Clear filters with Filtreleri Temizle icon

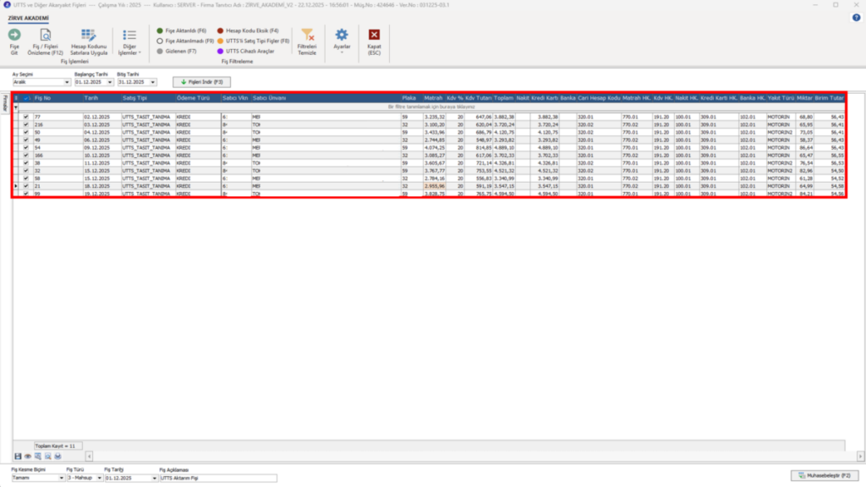[x=307, y=36]
